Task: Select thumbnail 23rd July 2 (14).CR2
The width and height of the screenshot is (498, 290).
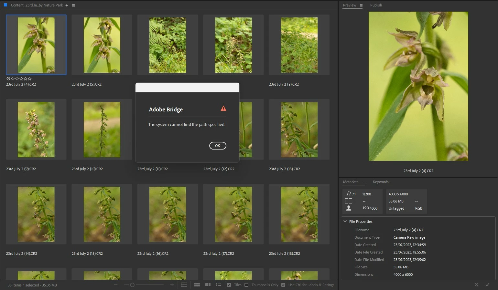Action: point(36,214)
